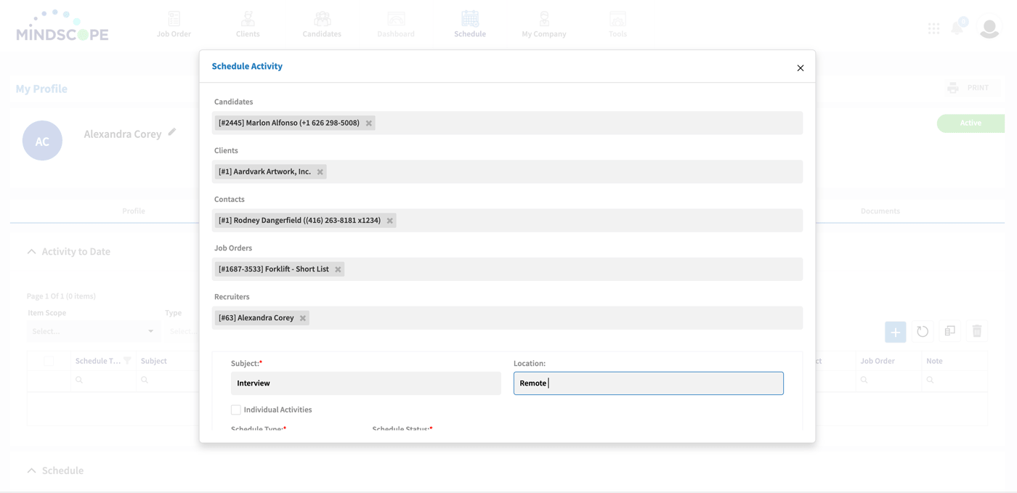
Task: Go to the Job Order menu
Action: click(174, 24)
